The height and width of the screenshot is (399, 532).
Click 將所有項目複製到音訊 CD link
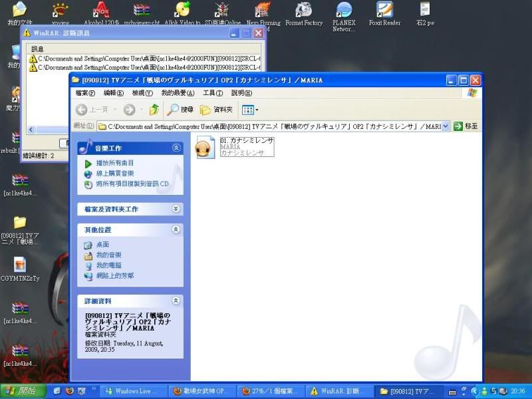[x=132, y=184]
